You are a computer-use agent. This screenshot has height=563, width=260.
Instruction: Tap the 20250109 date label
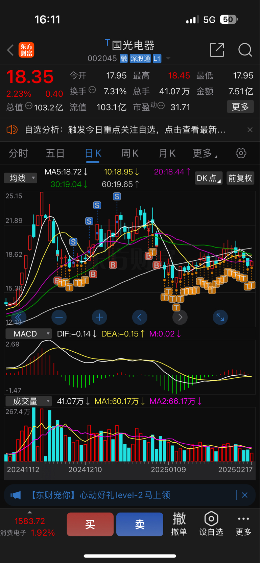click(x=168, y=470)
